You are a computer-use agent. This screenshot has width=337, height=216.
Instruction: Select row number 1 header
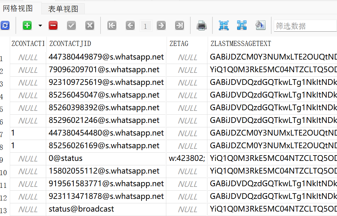tap(5, 58)
